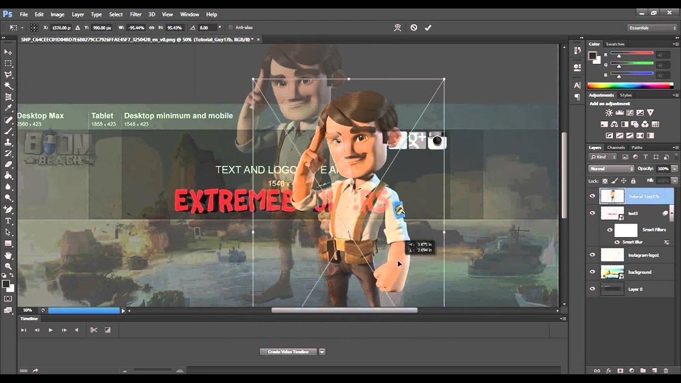This screenshot has width=681, height=383.
Task: Go to first frame in timeline
Action: point(23,330)
